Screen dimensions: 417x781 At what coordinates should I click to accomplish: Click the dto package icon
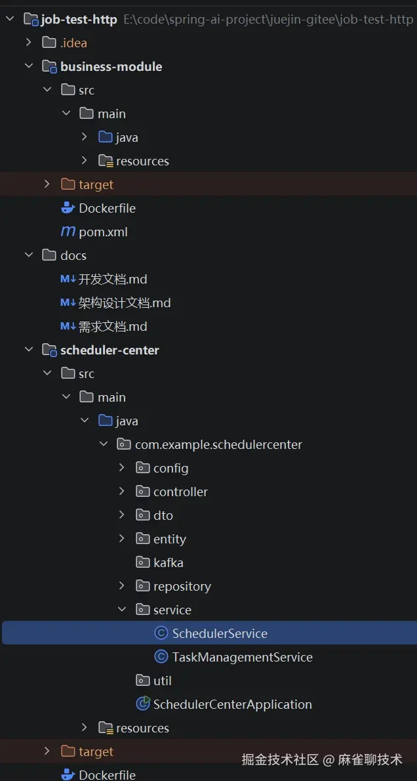pos(142,515)
